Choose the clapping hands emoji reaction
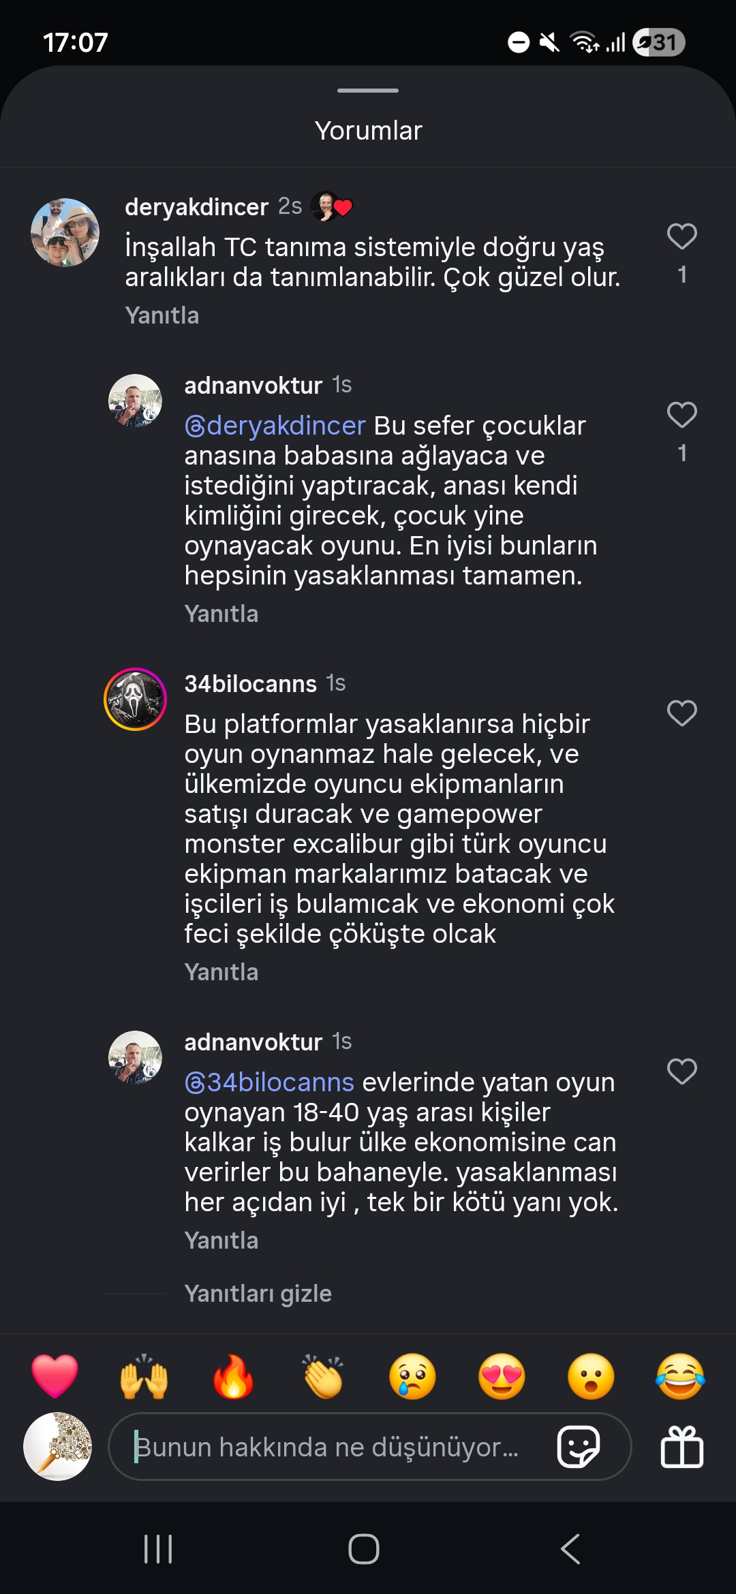736x1594 pixels. (323, 1376)
